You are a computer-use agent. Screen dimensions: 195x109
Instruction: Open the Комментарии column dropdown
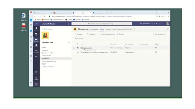point(145,44)
